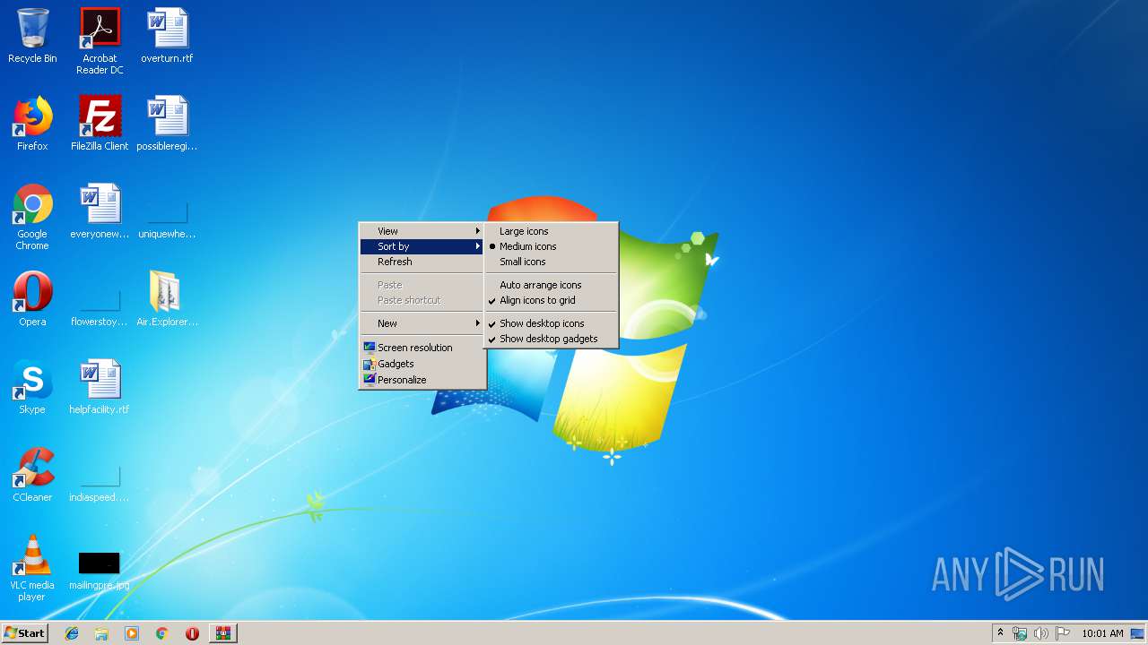
Task: Select Large icons view option
Action: click(x=551, y=231)
